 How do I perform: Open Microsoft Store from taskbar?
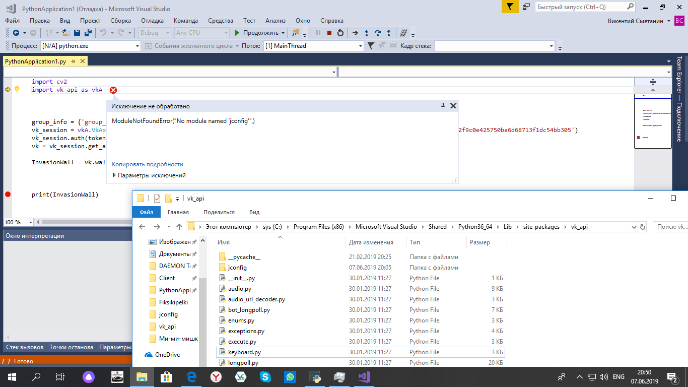point(166,377)
